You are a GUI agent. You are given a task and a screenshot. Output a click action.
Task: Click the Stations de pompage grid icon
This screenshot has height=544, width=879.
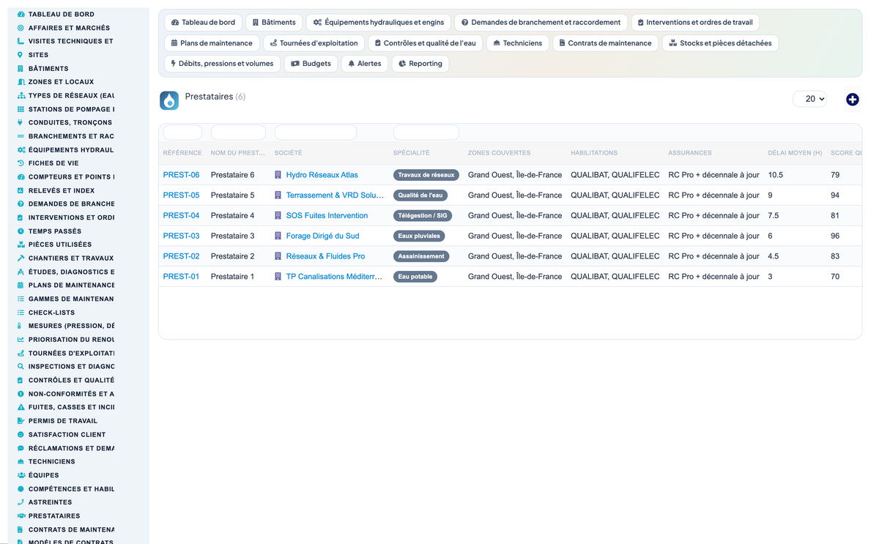pos(21,109)
